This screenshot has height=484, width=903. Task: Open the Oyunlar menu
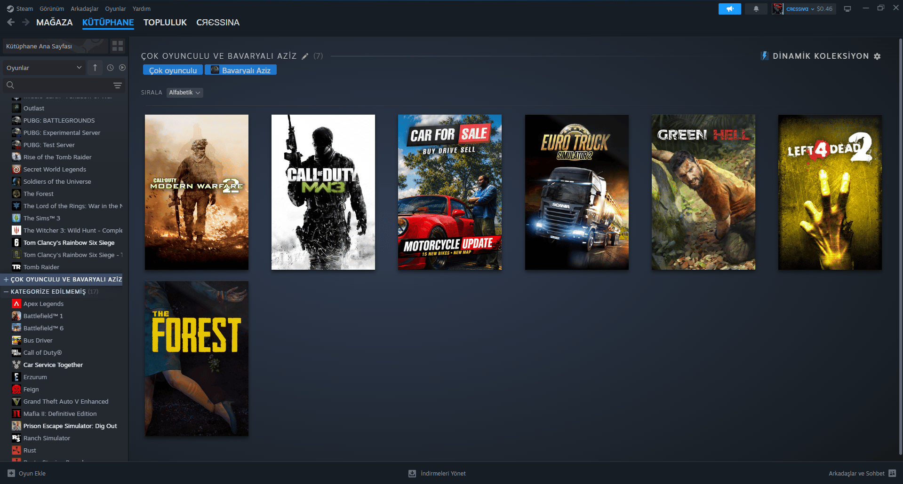115,9
